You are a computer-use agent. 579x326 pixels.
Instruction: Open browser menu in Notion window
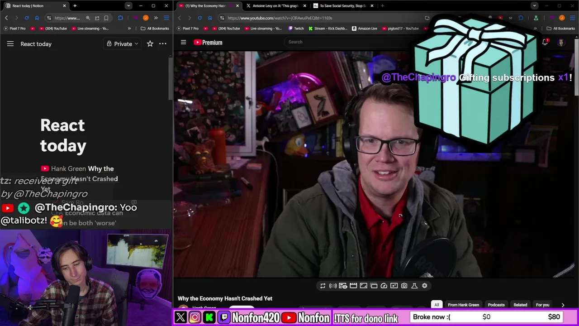coord(166,18)
